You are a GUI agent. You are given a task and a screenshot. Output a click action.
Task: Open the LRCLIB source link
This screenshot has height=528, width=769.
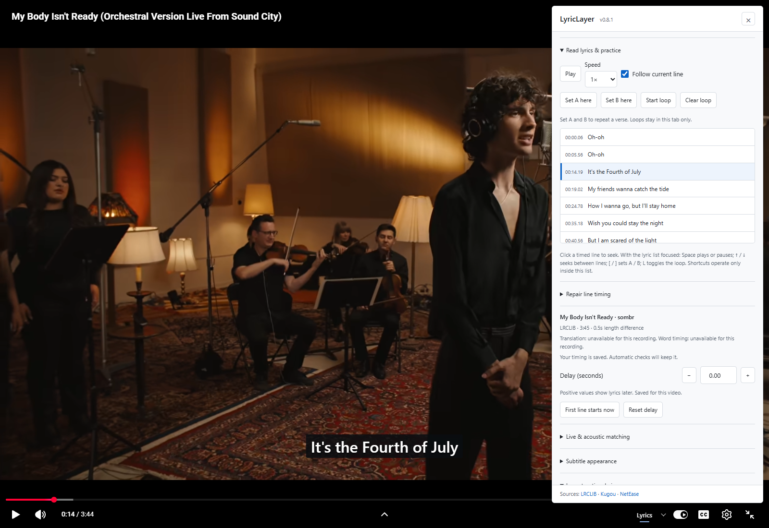tap(589, 494)
